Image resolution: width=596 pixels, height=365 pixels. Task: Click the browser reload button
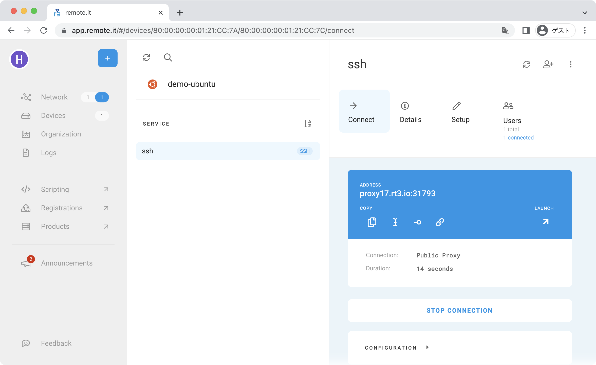point(44,30)
